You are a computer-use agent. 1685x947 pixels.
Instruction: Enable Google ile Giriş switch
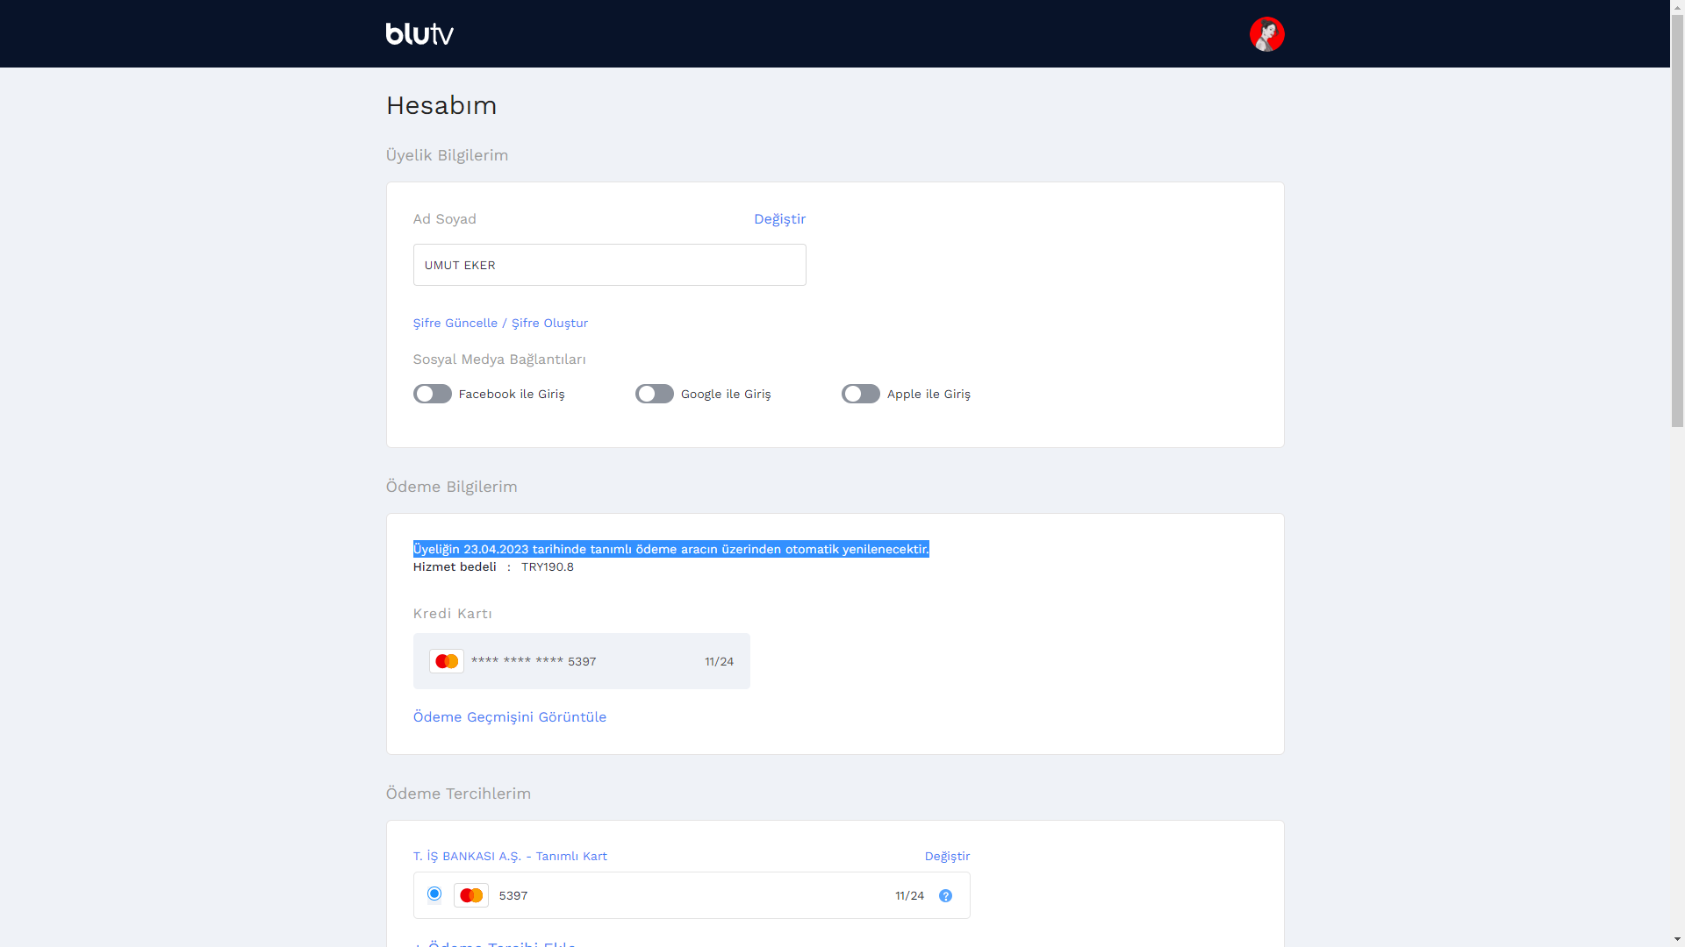pyautogui.click(x=654, y=394)
